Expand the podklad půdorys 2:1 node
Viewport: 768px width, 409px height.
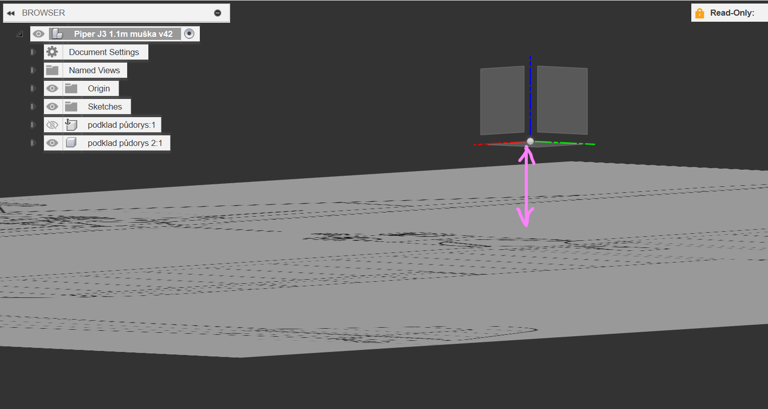point(33,143)
